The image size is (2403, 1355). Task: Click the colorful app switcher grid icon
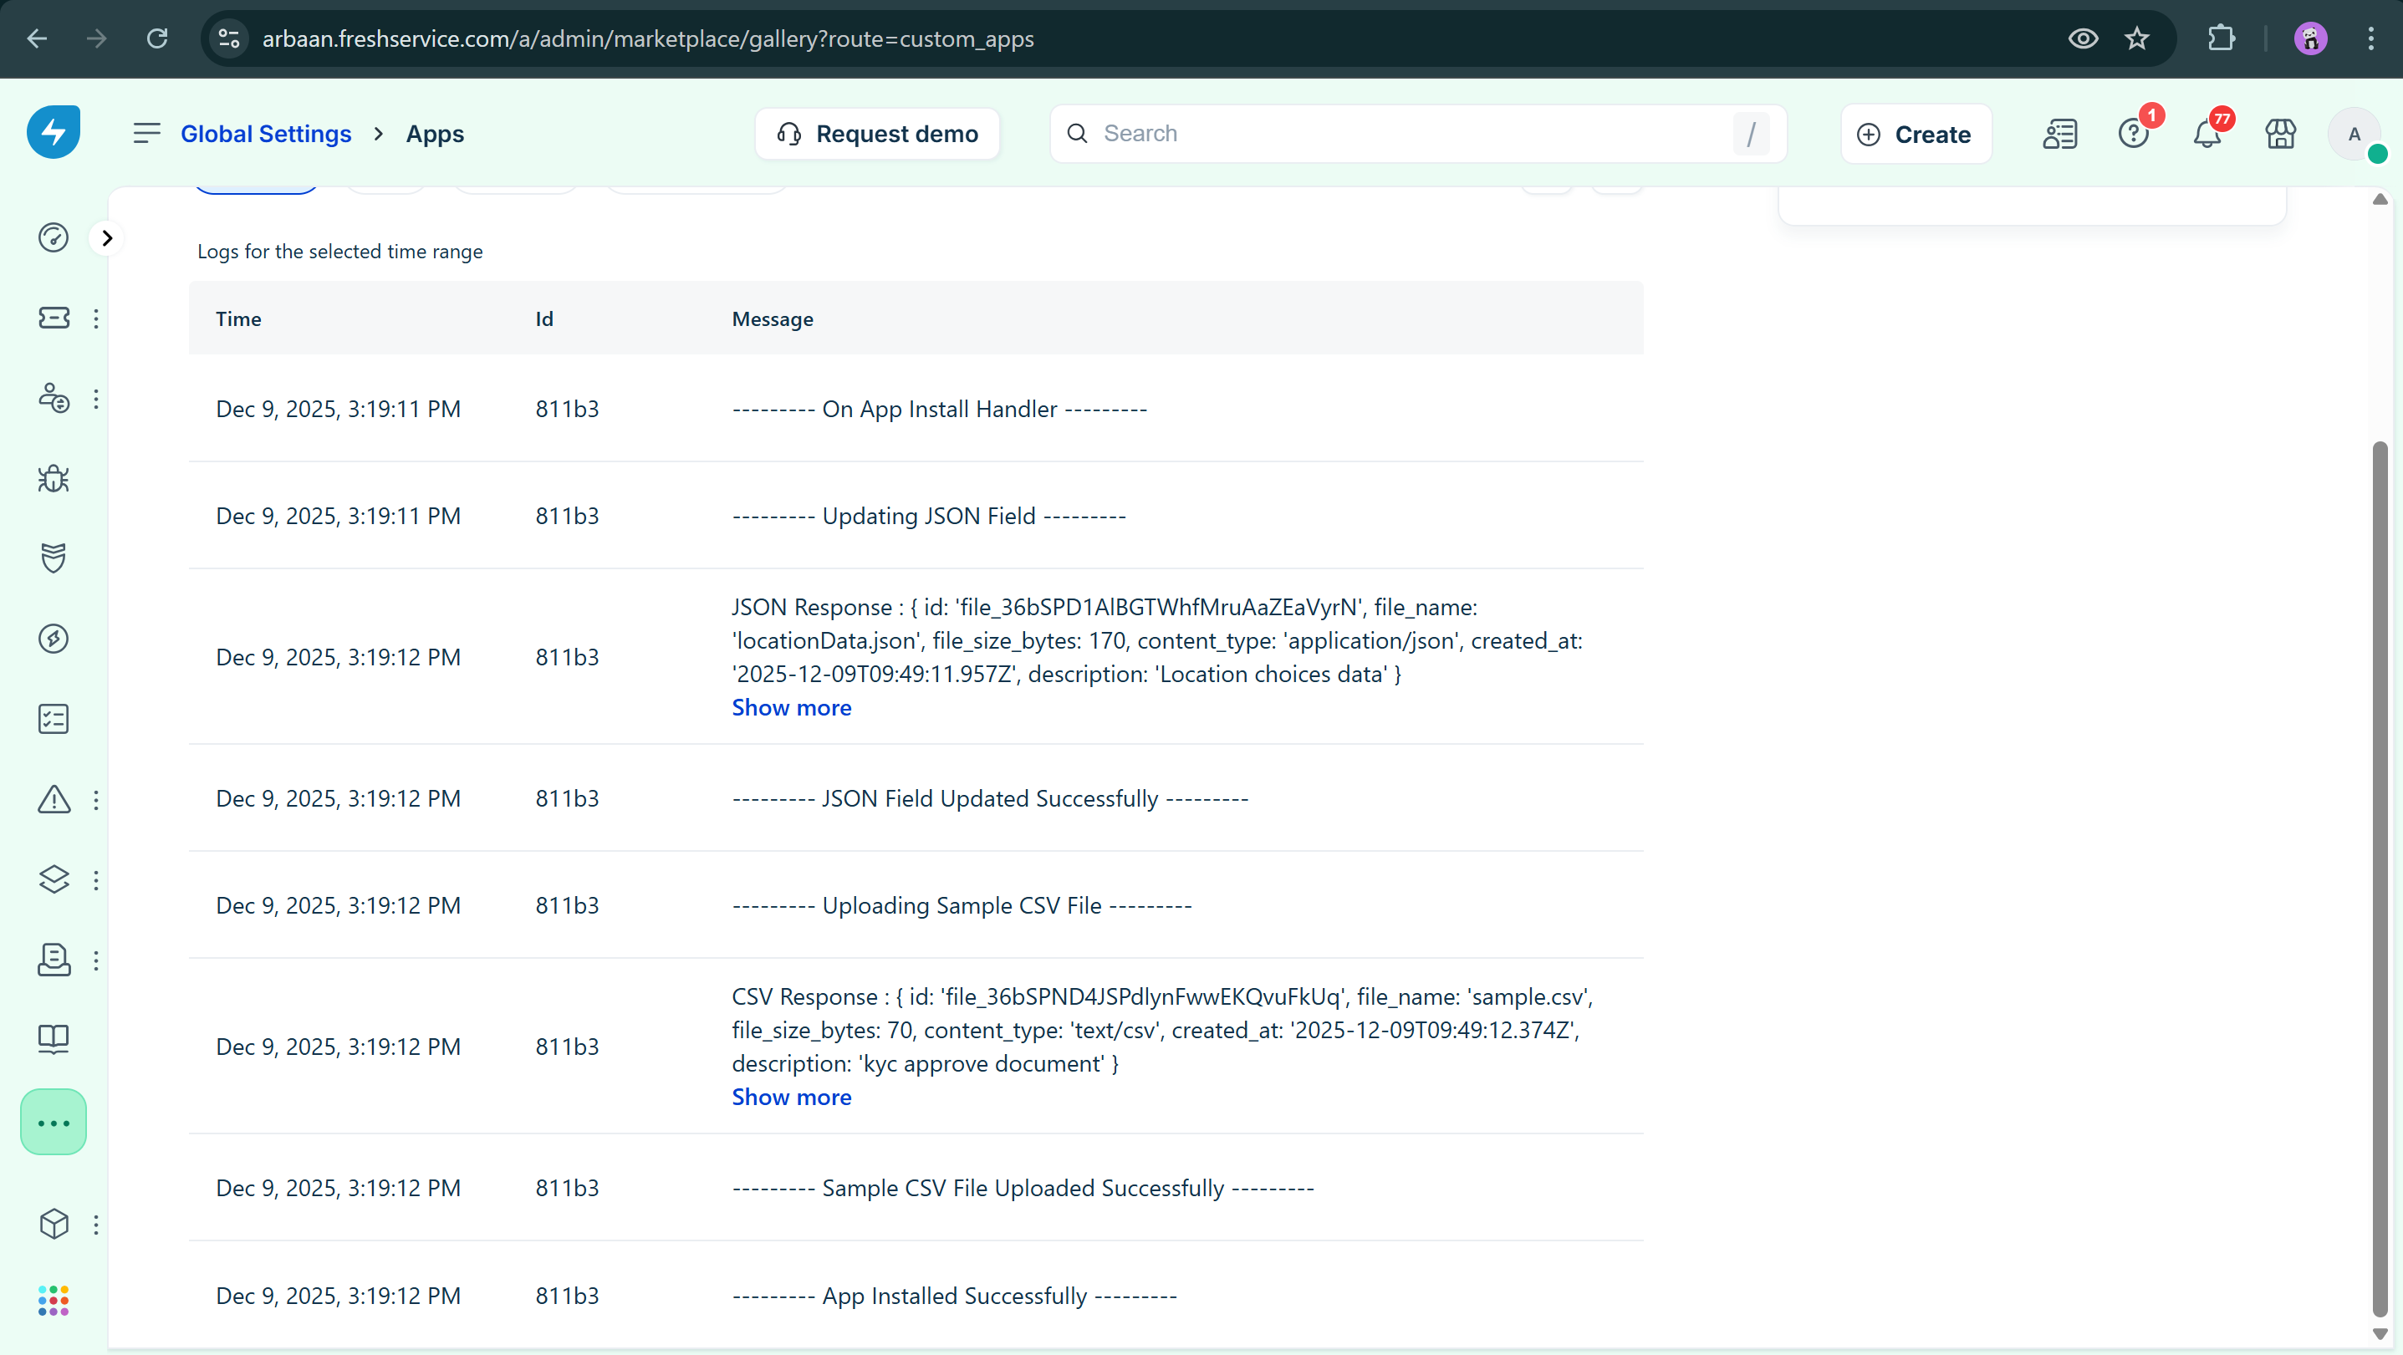[54, 1300]
